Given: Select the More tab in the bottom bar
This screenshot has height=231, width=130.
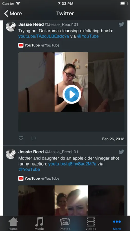Looking at the screenshot, I should click(117, 225).
